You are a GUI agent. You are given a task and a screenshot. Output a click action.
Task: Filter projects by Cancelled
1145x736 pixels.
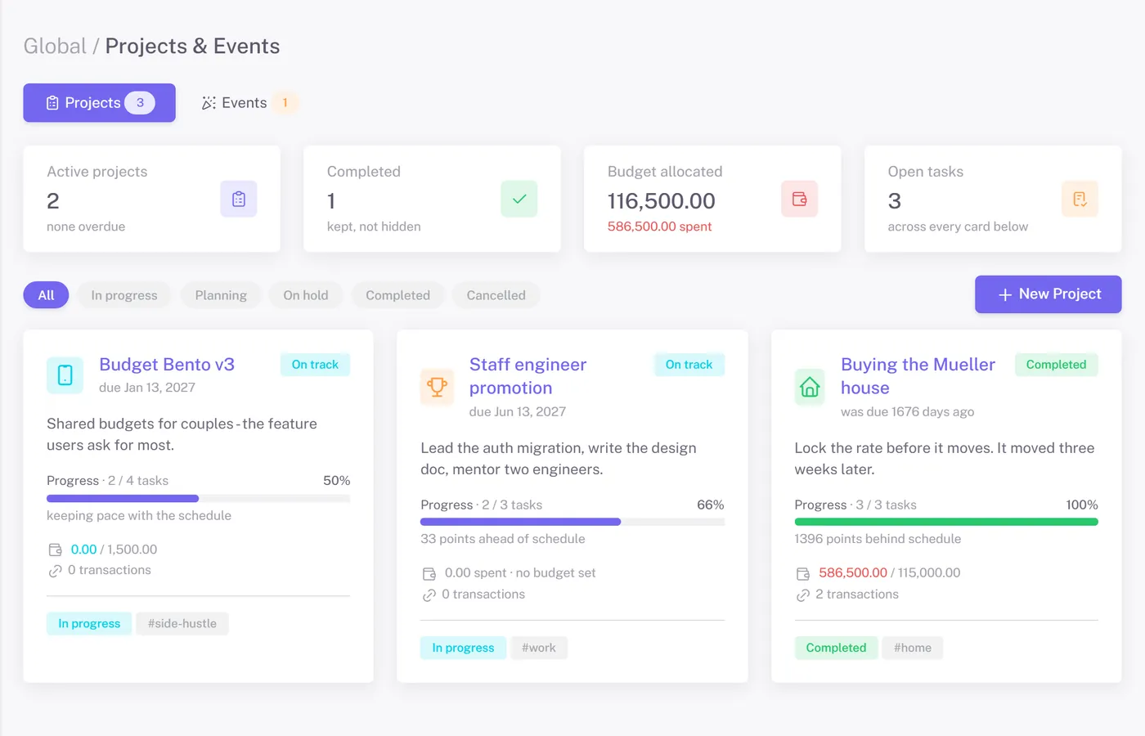(x=496, y=295)
